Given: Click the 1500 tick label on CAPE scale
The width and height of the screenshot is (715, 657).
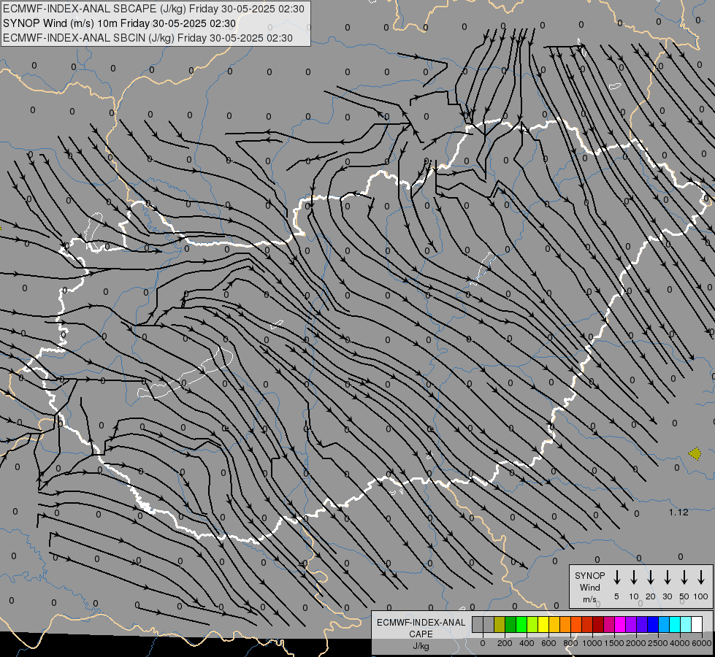Looking at the screenshot, I should 614,643.
